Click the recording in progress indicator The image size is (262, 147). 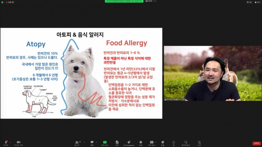pyautogui.click(x=10, y=2)
